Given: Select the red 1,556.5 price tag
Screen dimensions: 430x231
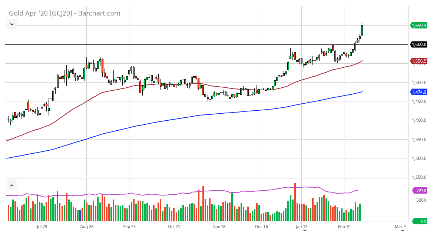Looking at the screenshot, I should click(x=419, y=61).
